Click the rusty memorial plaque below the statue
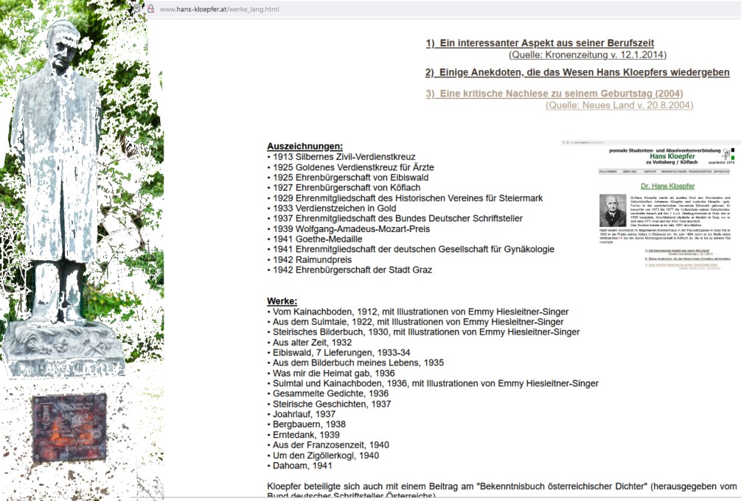Screen dimensions: 755x501 point(69,427)
